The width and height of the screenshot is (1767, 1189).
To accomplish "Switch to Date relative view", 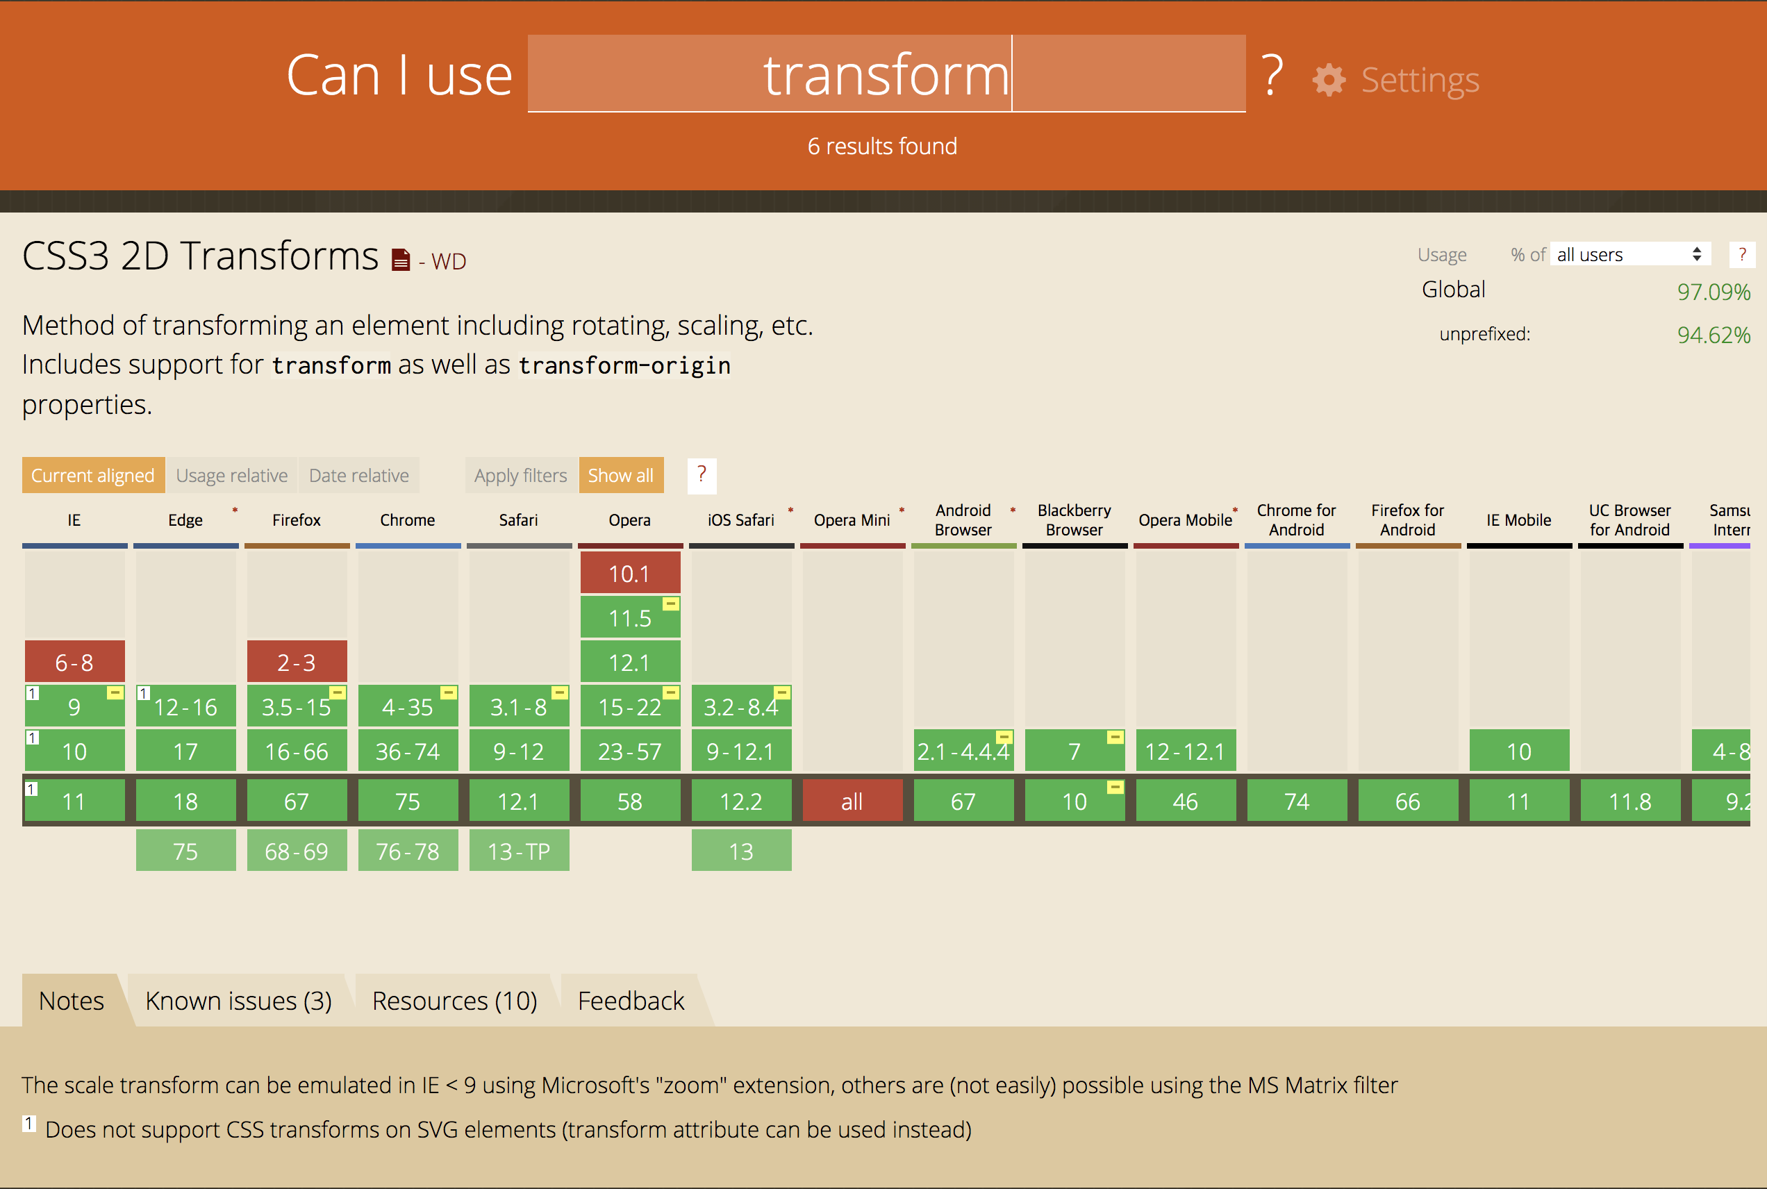I will point(358,476).
